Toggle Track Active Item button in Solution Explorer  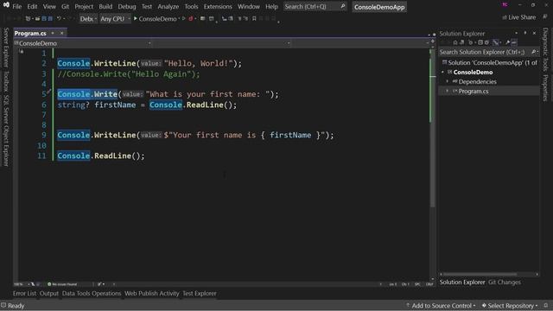495,42
